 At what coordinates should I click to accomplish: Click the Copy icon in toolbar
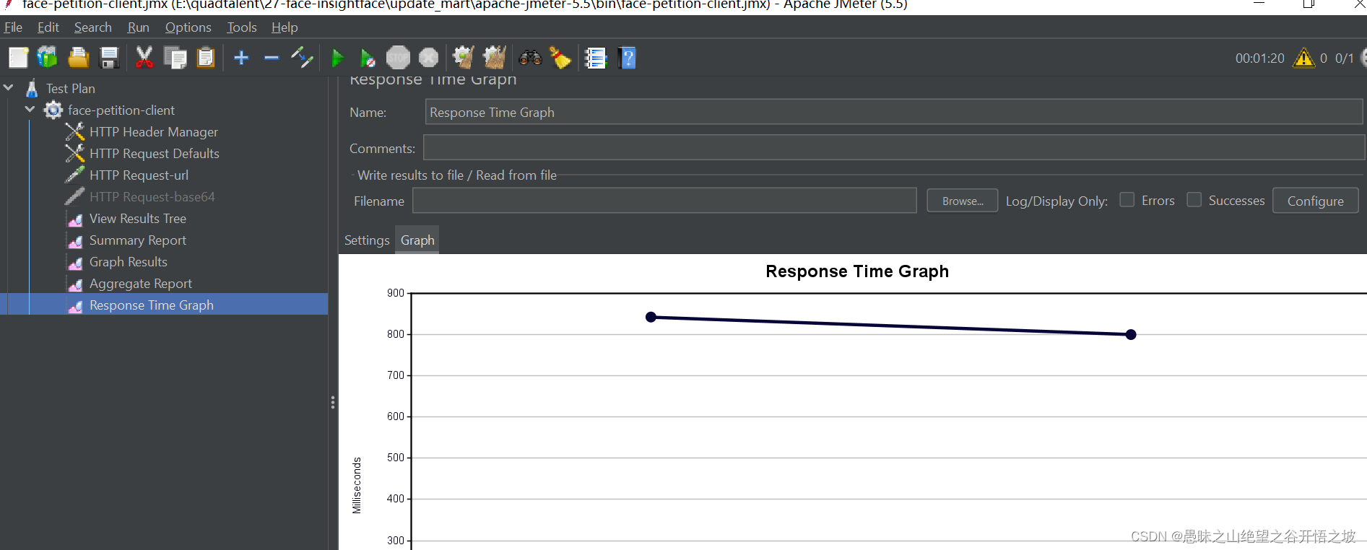pos(175,58)
